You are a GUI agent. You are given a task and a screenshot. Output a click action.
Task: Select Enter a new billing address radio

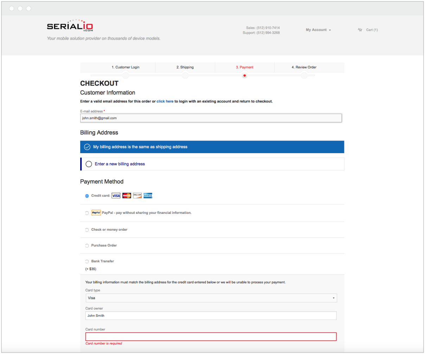89,164
